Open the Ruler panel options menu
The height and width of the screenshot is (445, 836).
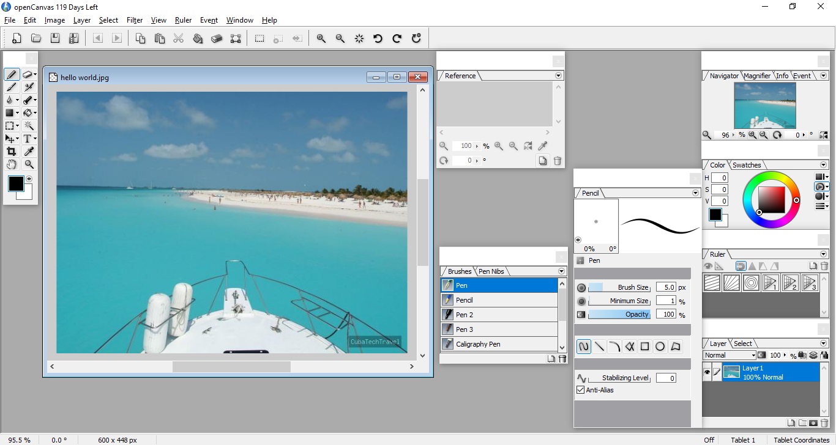pyautogui.click(x=824, y=254)
